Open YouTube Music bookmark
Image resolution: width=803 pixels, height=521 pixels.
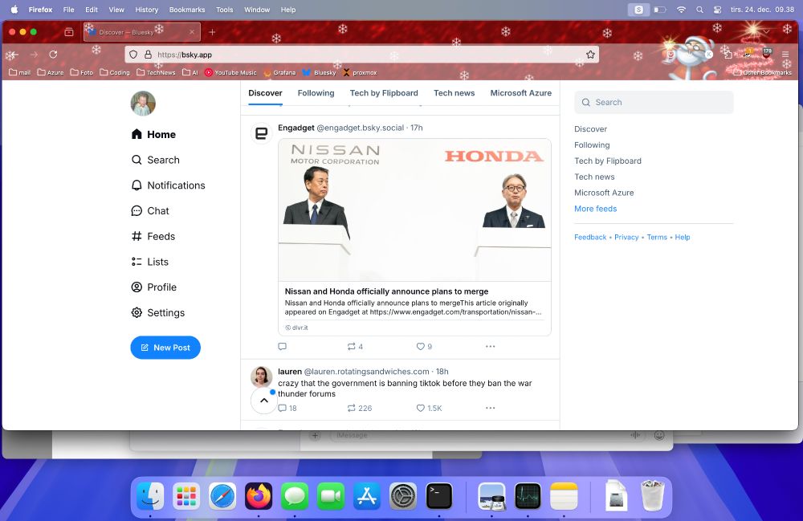pyautogui.click(x=230, y=73)
